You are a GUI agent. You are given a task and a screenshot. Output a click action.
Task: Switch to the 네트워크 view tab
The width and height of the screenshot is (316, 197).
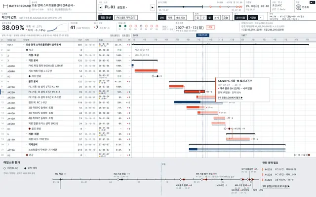tap(180, 18)
